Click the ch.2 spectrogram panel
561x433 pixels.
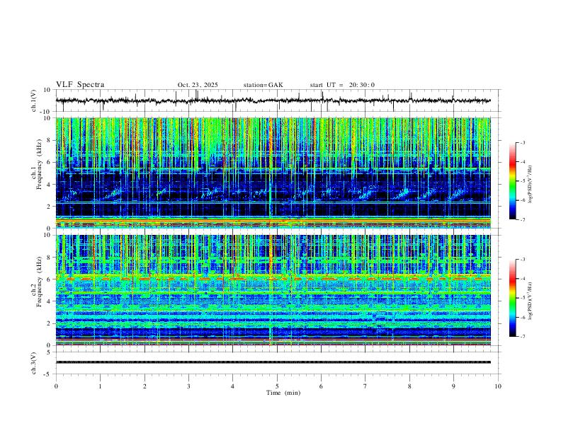click(x=273, y=290)
